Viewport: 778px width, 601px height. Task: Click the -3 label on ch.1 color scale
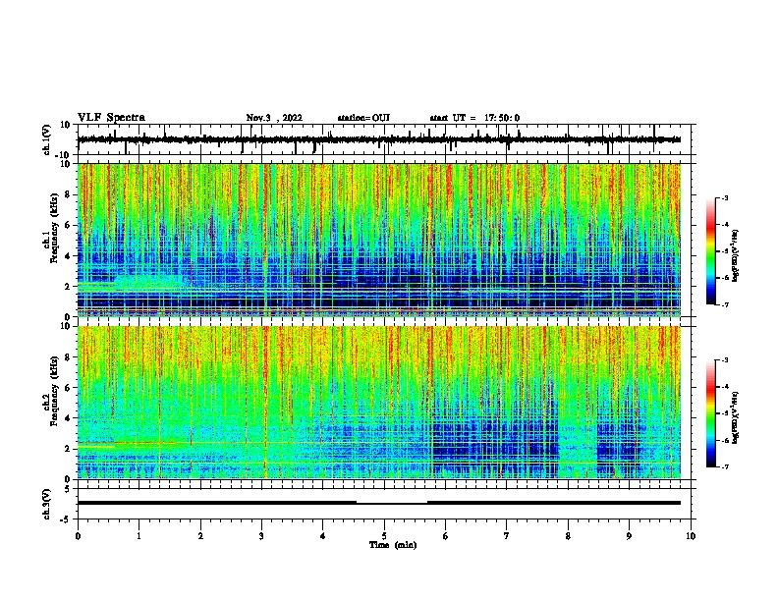point(724,198)
